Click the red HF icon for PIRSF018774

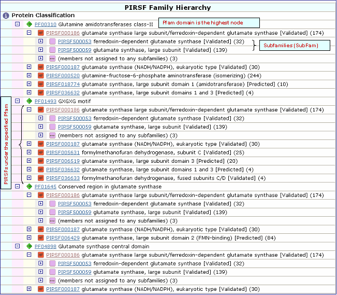(41, 84)
